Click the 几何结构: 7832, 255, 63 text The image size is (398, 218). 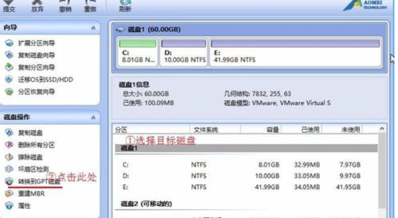(258, 94)
